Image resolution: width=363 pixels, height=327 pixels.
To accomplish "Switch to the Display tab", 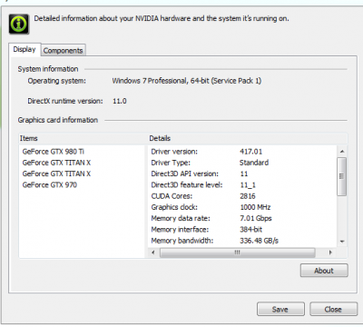I will [25, 49].
